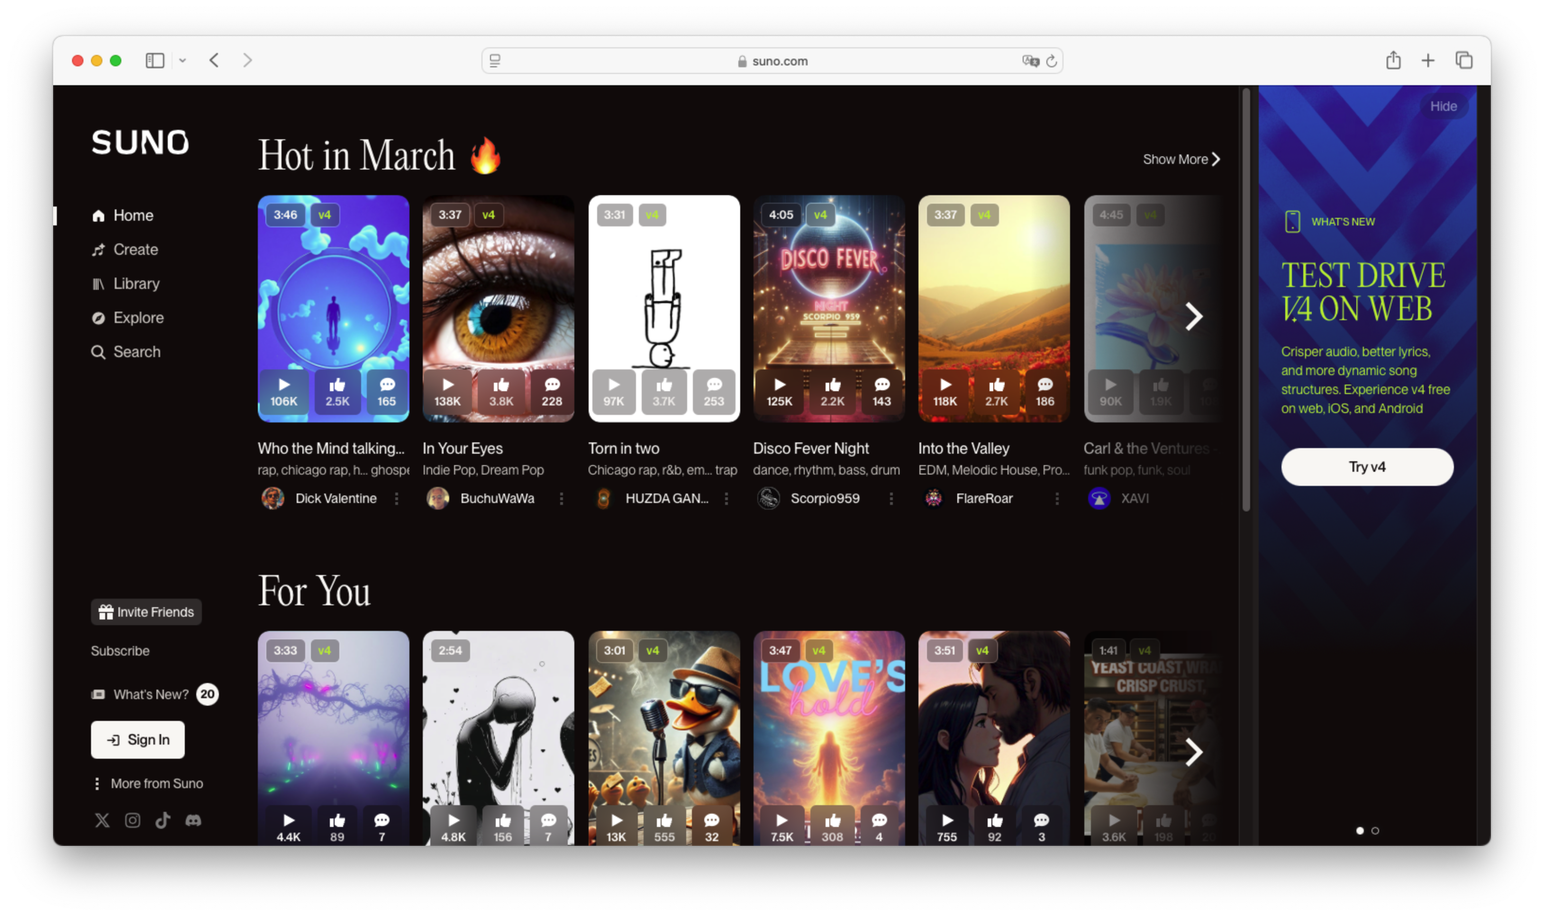Open Suno's Discord server
The width and height of the screenshot is (1544, 916).
tap(193, 820)
